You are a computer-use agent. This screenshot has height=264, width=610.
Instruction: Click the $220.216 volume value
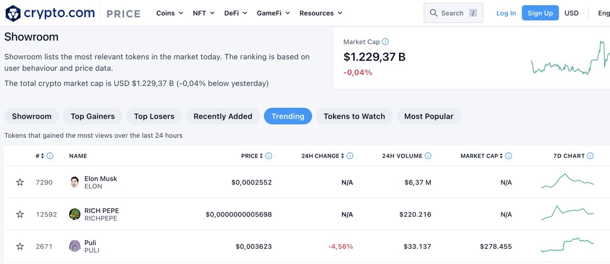point(415,214)
